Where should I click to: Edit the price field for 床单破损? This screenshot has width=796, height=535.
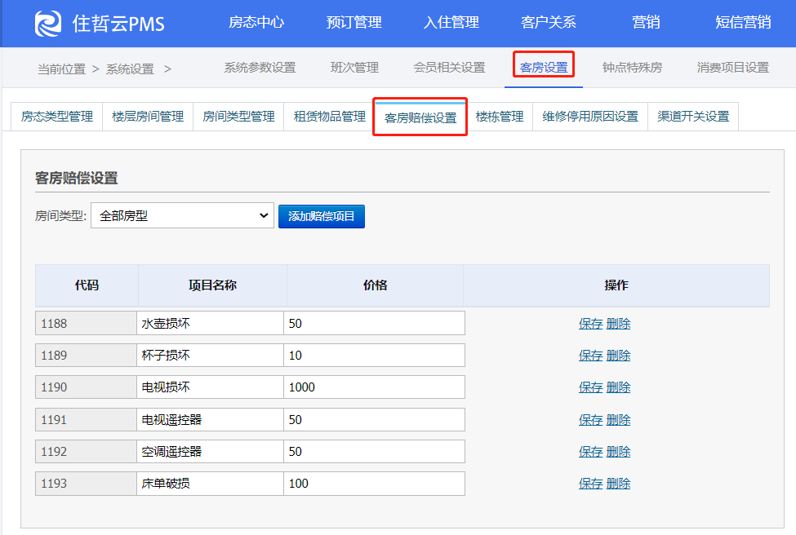click(x=374, y=484)
